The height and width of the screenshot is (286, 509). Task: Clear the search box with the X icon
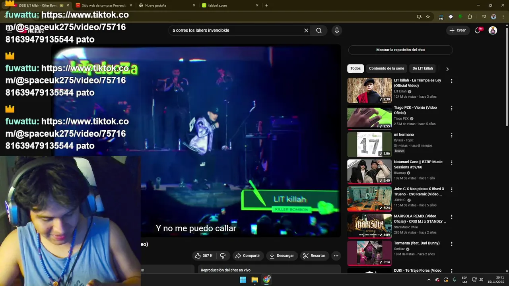point(306,30)
